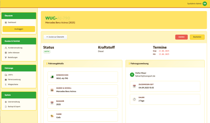Click the Kundenverwaltung people icon

6,48
